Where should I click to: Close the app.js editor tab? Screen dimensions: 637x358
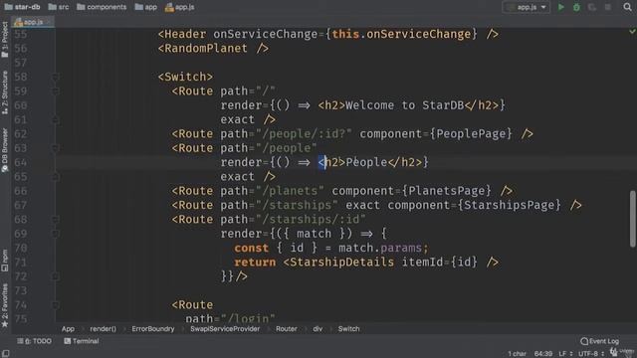coord(49,22)
